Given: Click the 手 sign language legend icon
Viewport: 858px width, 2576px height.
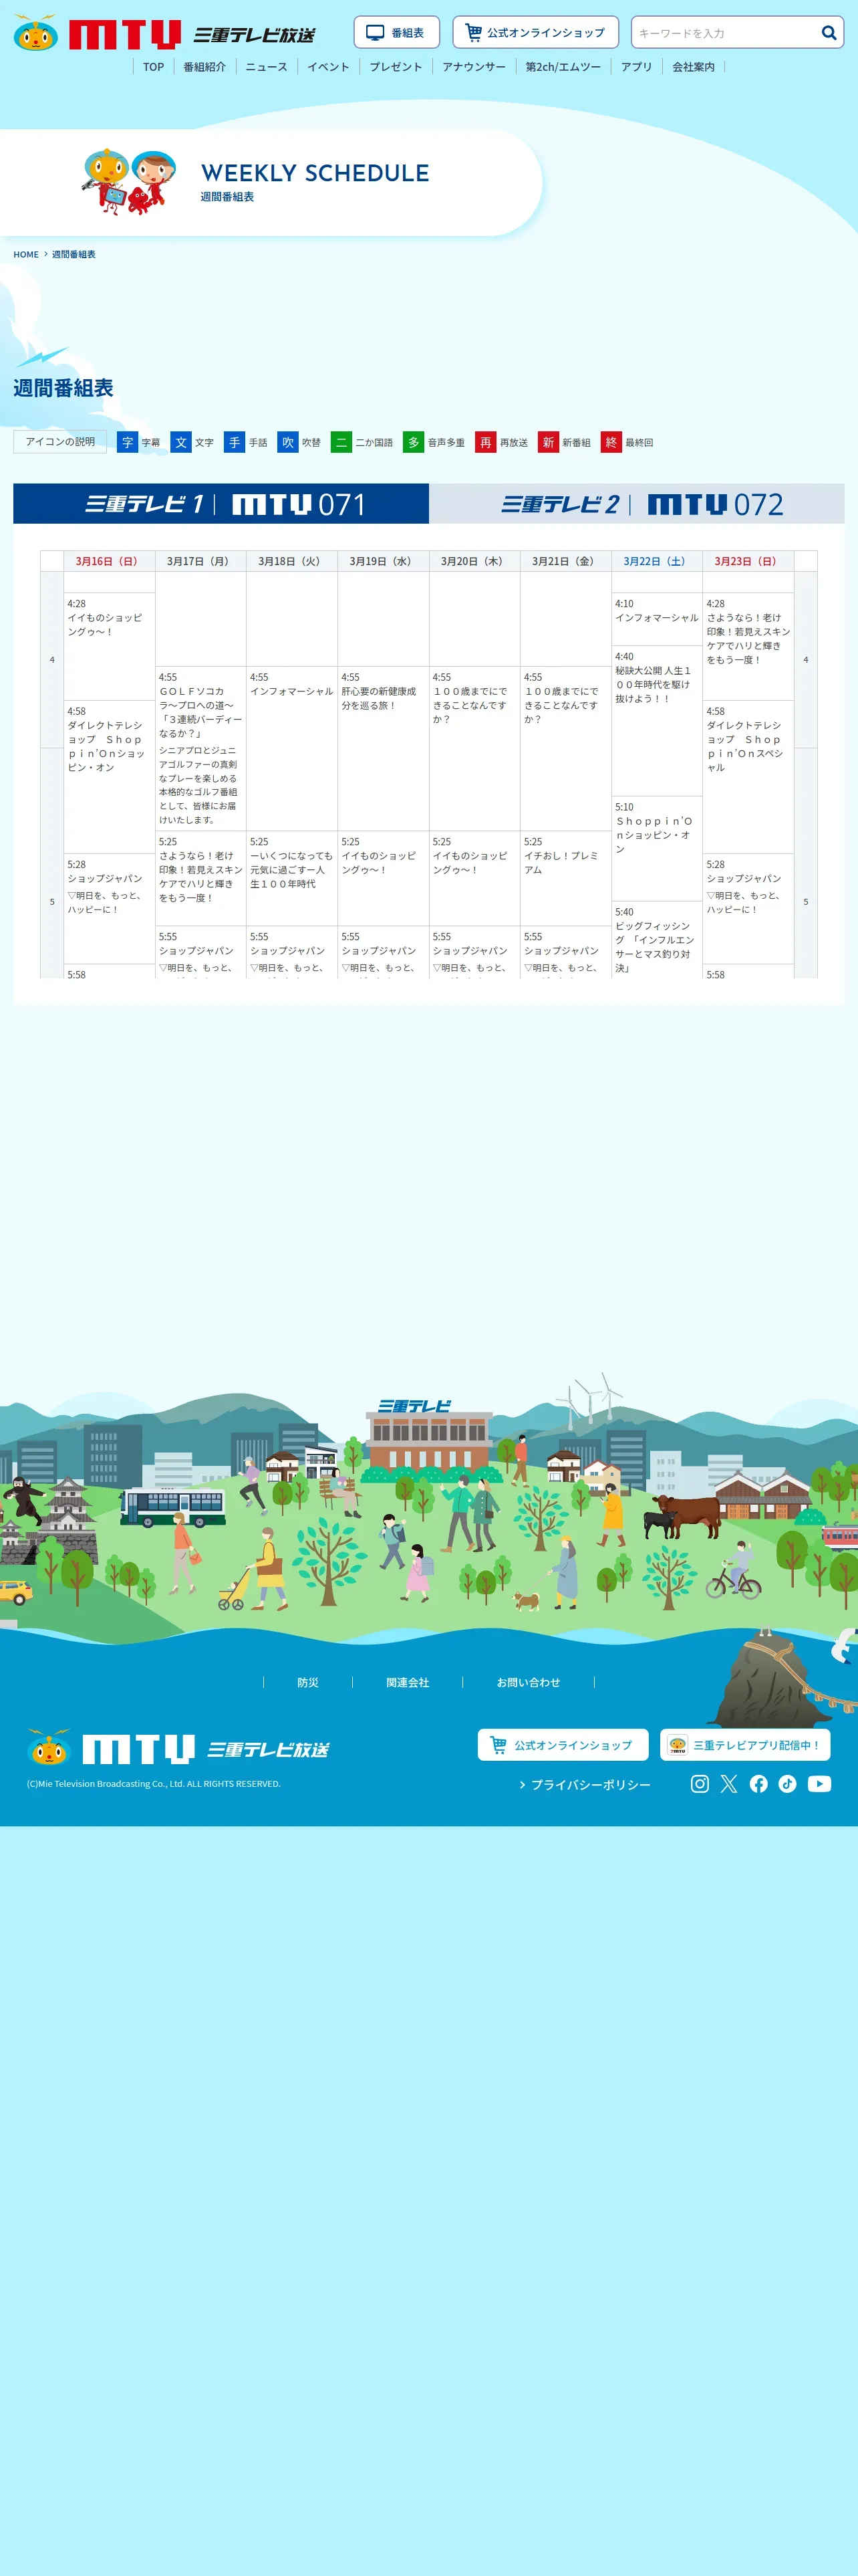Looking at the screenshot, I should [x=235, y=442].
